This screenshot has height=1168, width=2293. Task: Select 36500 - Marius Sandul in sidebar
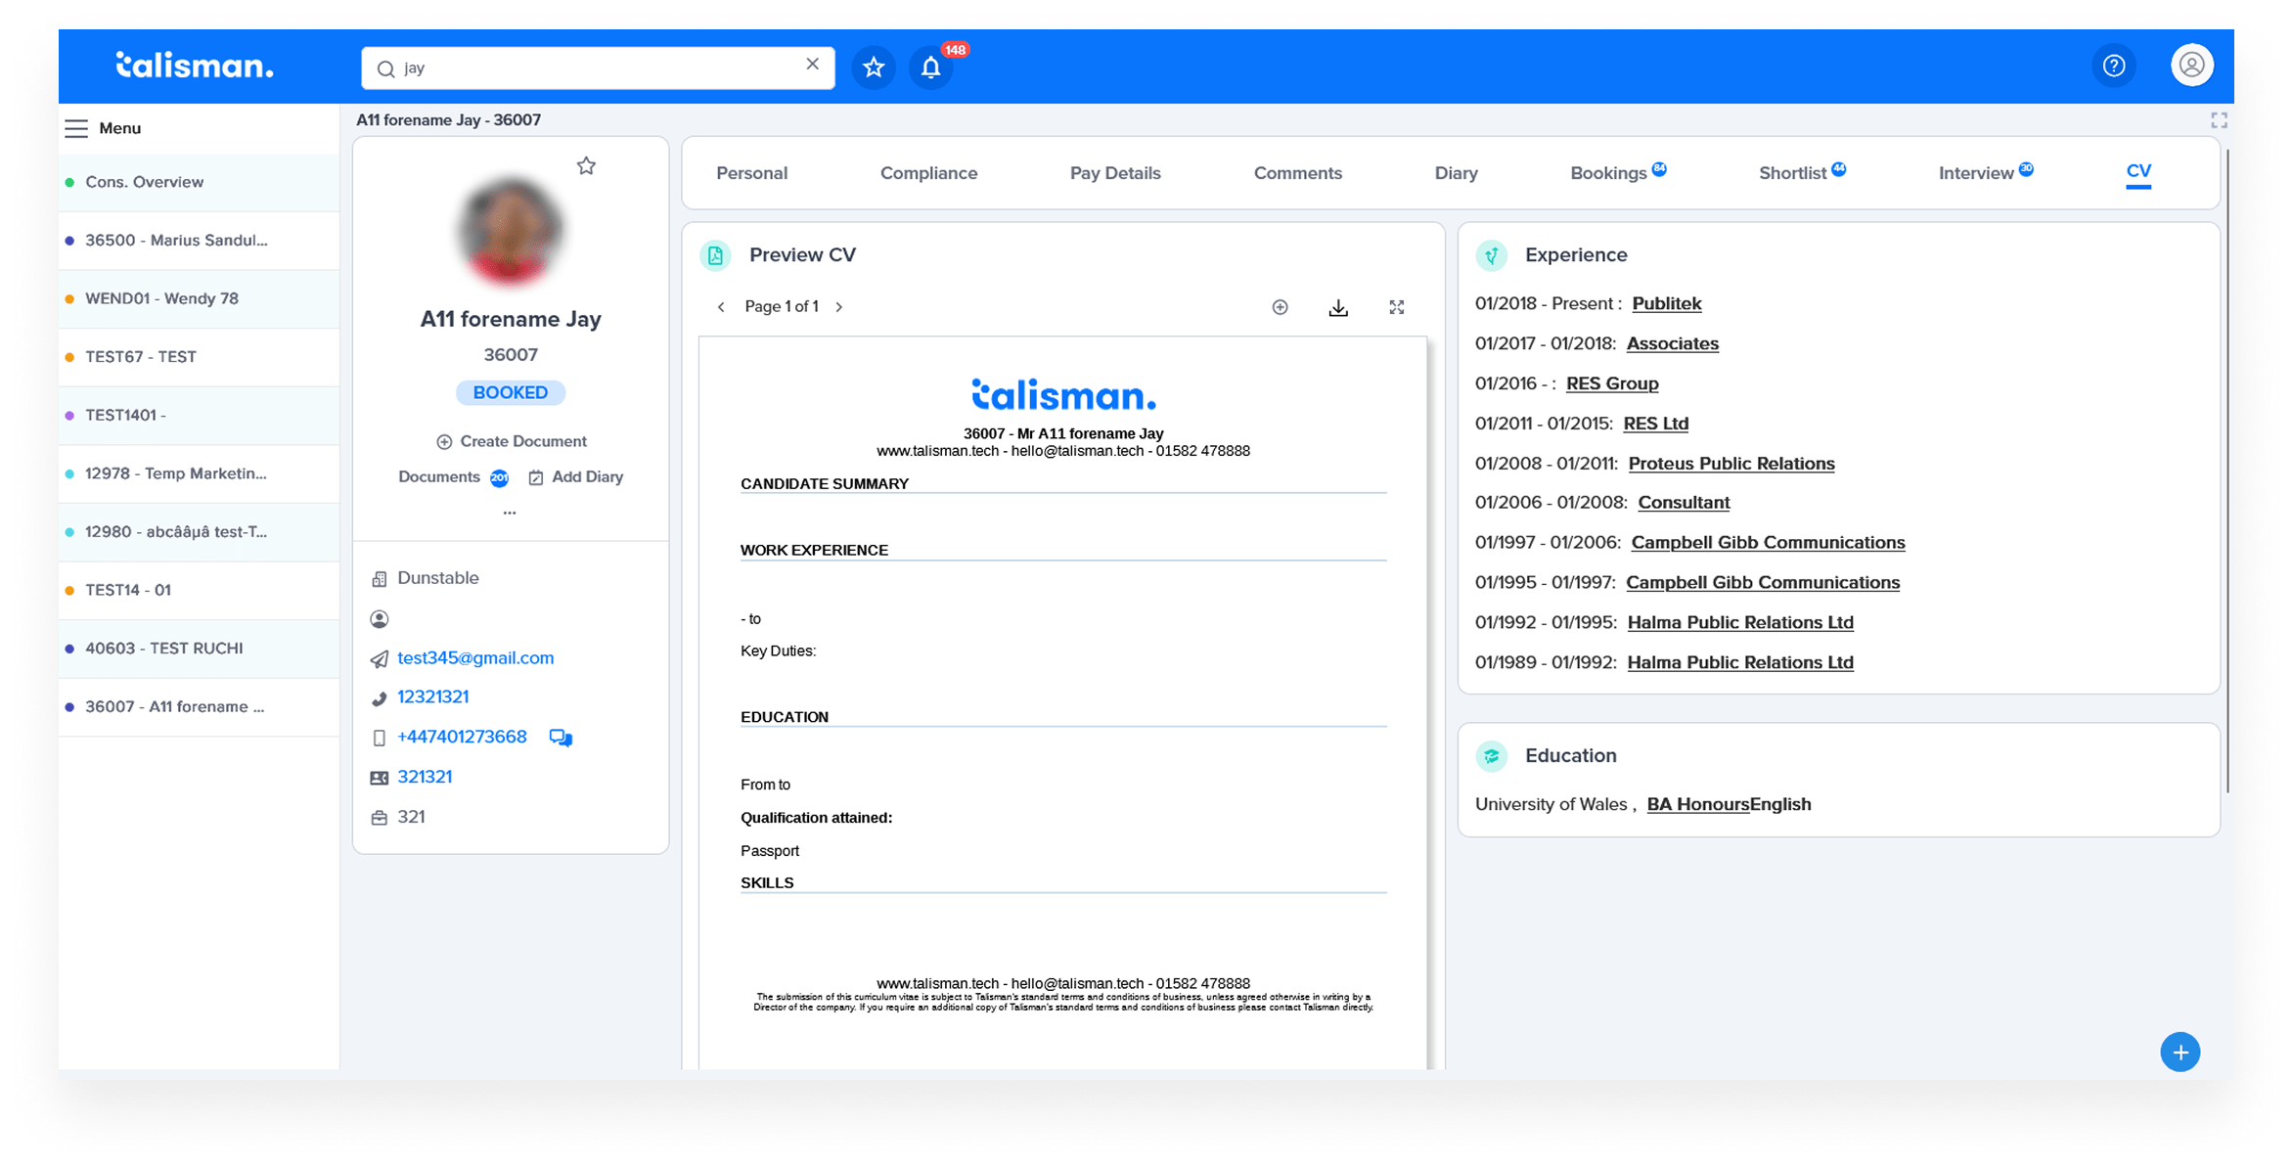[x=176, y=240]
